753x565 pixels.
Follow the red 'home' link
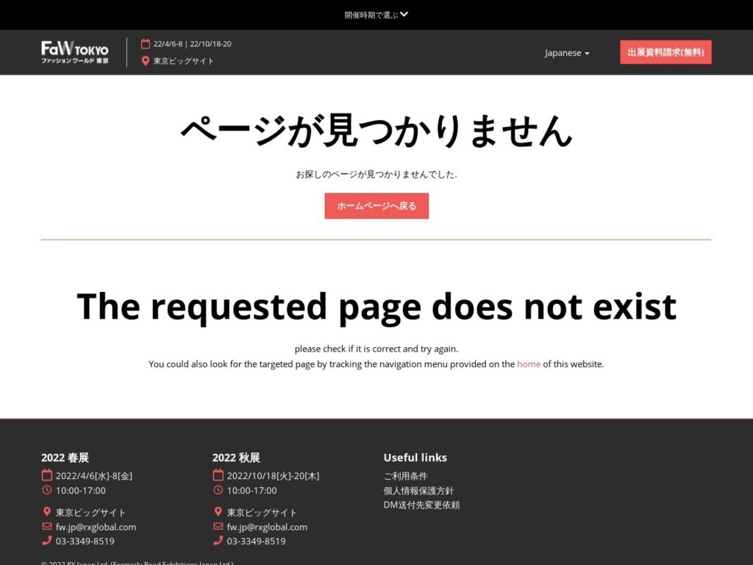pyautogui.click(x=528, y=363)
